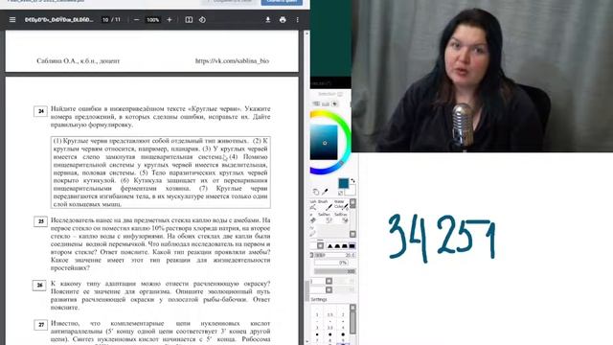Choose the first brush edge shape
This screenshot has height=345, width=613.
(x=330, y=245)
